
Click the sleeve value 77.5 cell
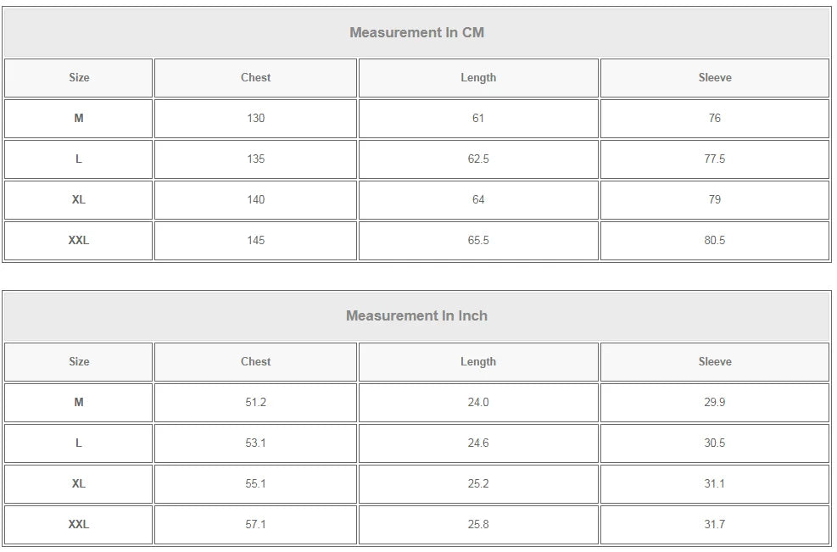coord(714,159)
